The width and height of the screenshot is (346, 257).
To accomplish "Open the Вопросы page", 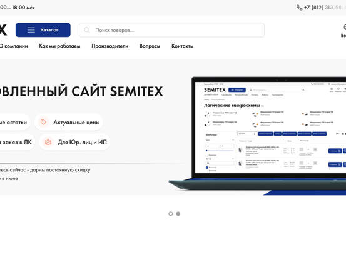I will click(150, 46).
